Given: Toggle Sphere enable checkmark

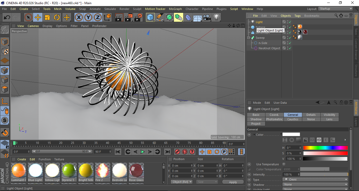Looking at the screenshot, I should click(290, 27).
